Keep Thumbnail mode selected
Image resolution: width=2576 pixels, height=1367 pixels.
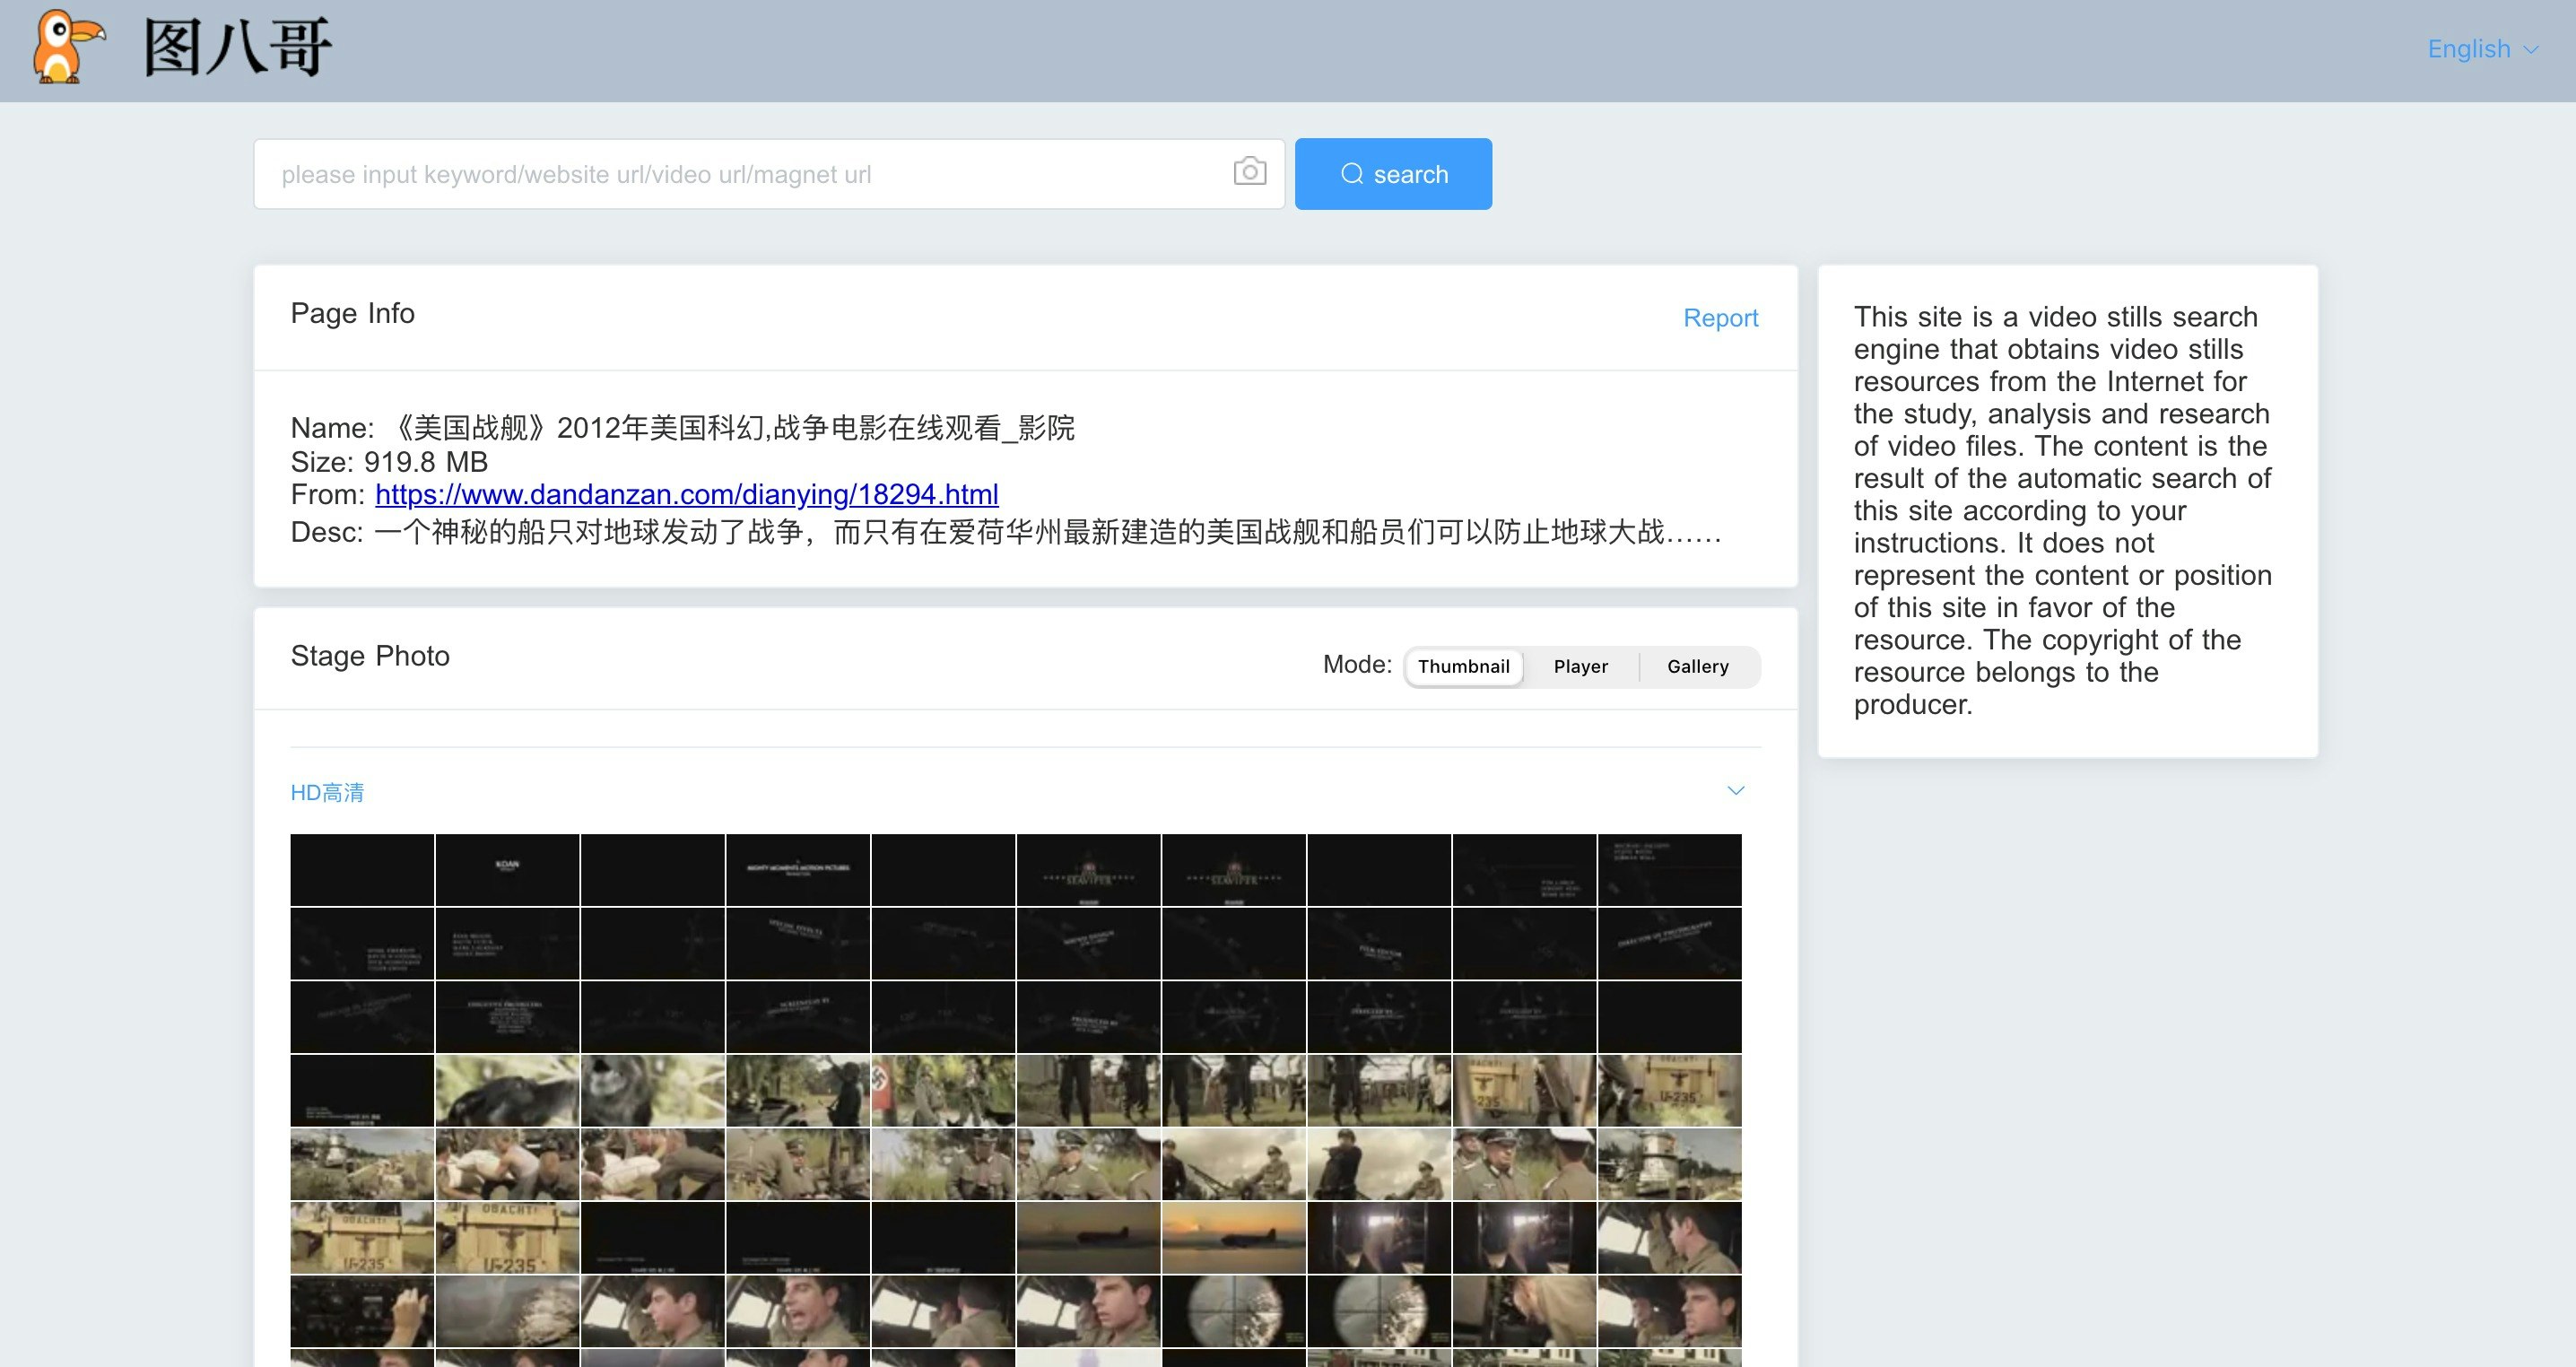(x=1464, y=666)
